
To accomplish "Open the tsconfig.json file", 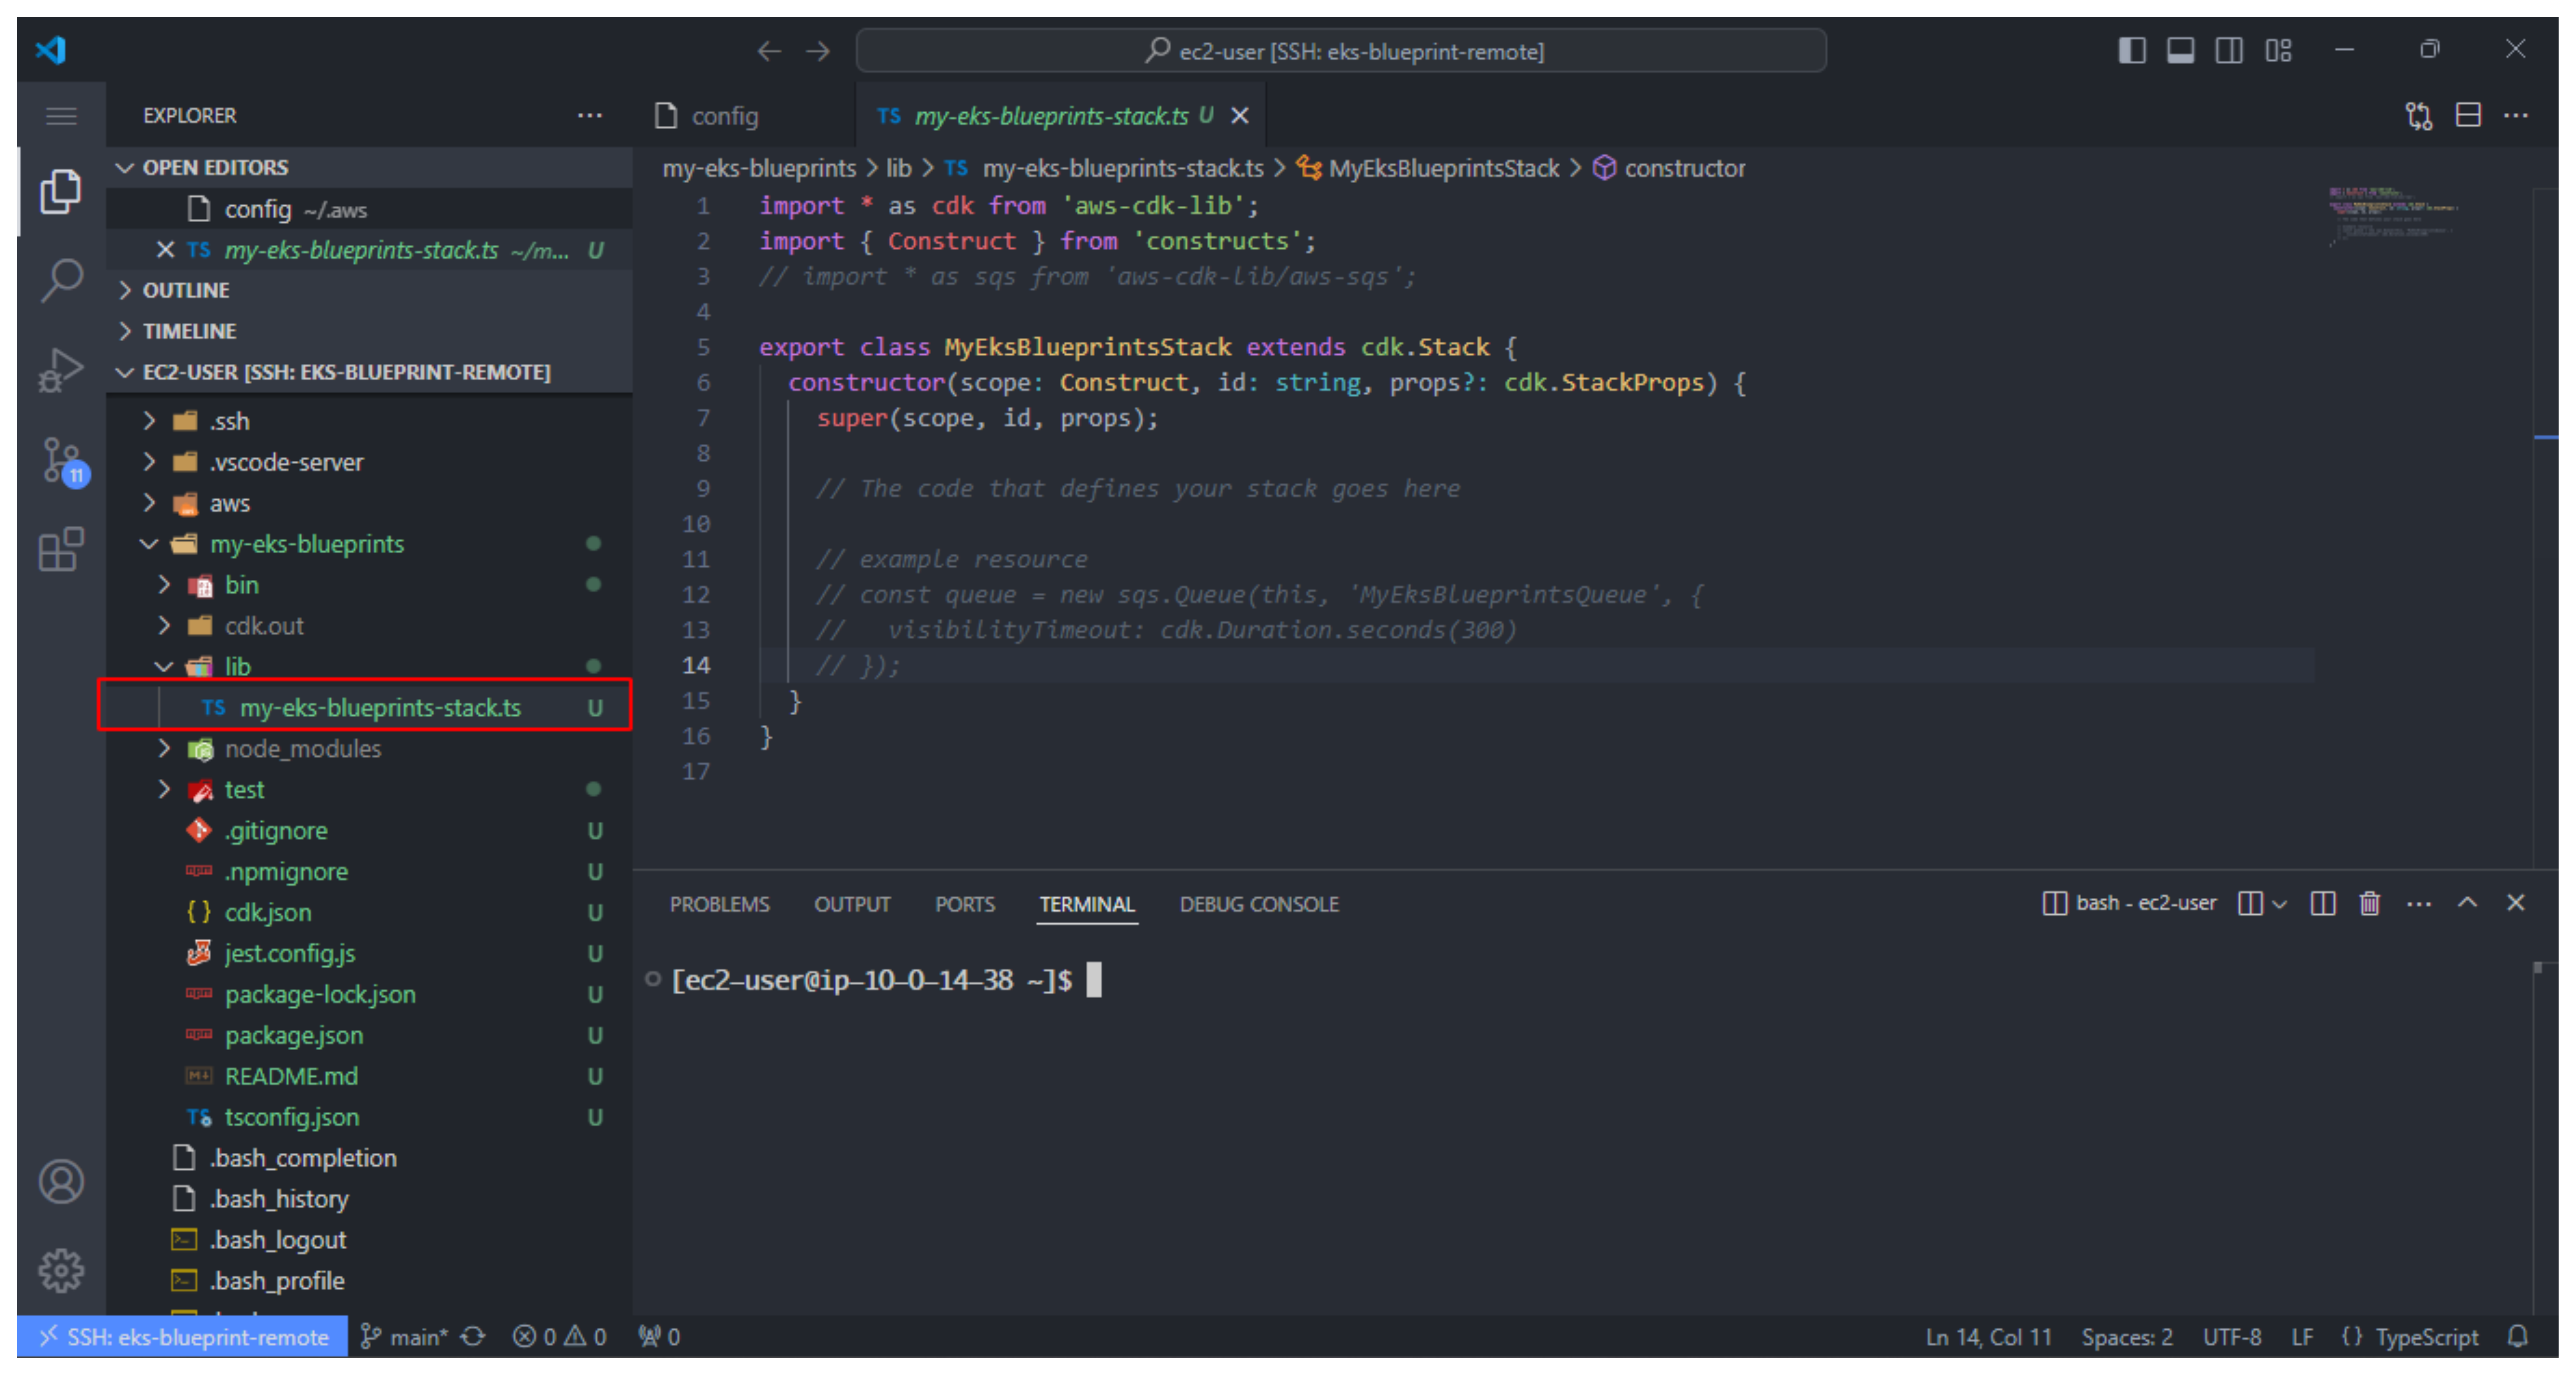I will [x=368, y=1118].
